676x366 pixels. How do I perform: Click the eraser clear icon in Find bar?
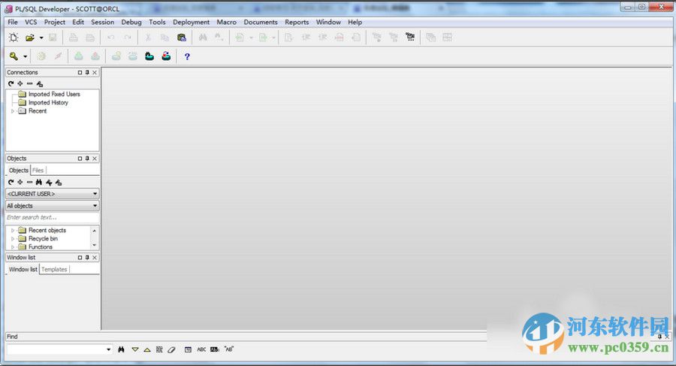[171, 349]
